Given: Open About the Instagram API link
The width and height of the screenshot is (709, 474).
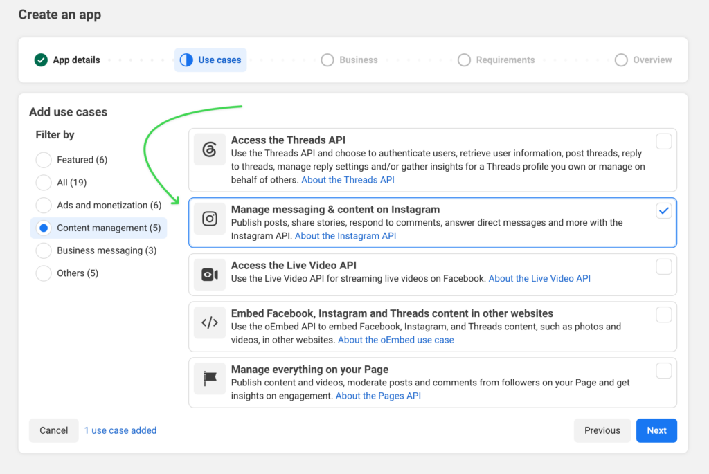Looking at the screenshot, I should [x=345, y=236].
